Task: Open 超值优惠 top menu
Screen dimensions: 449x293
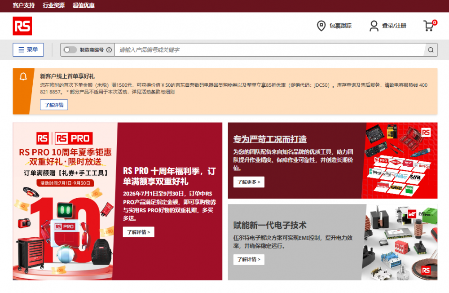Action: pos(84,5)
